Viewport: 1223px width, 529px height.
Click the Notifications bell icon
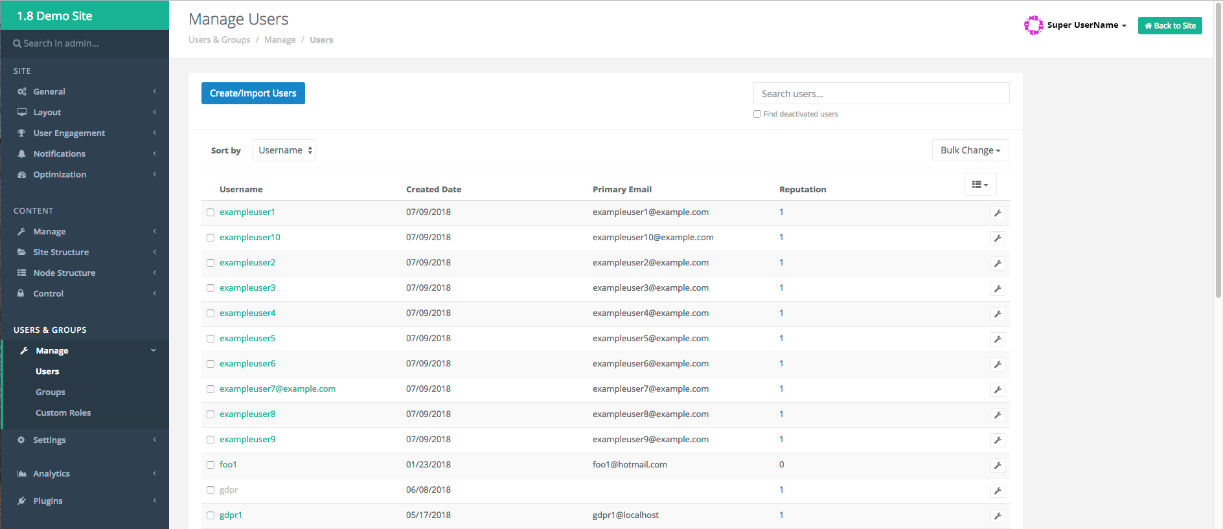tap(22, 153)
